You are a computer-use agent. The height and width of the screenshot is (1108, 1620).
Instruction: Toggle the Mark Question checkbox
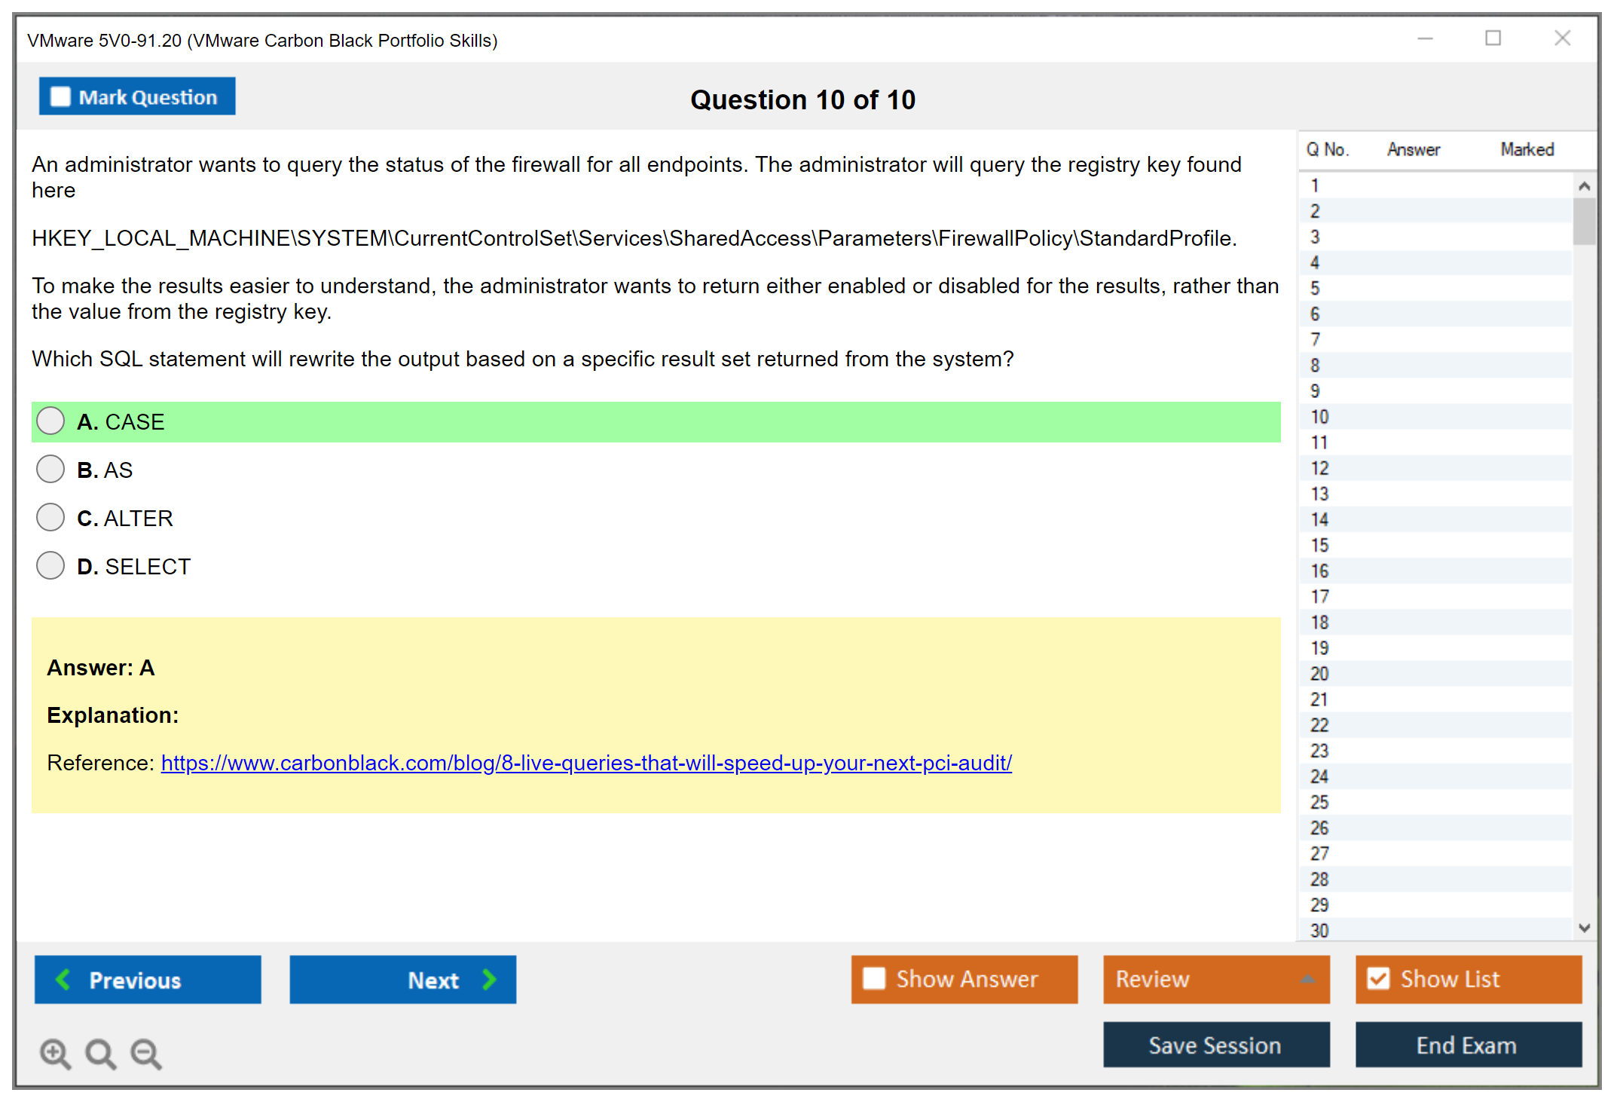(60, 97)
